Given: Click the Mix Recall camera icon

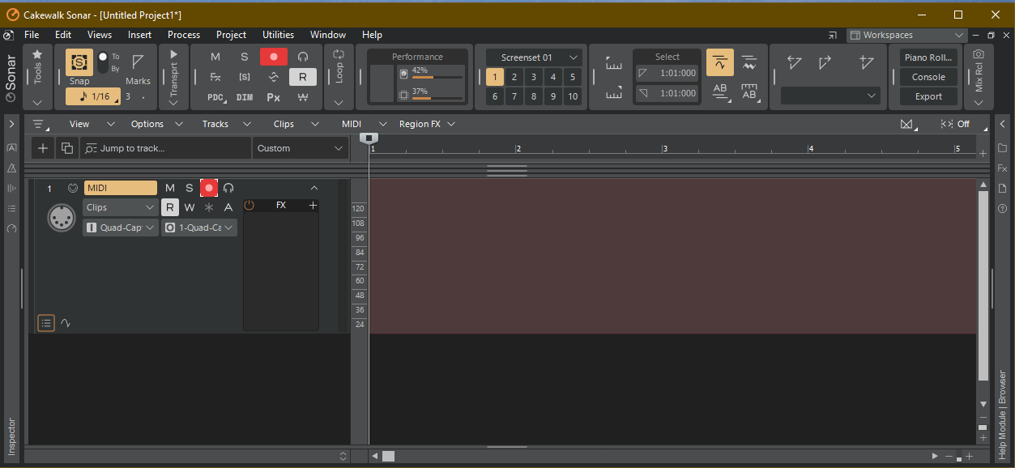Looking at the screenshot, I should click(979, 54).
